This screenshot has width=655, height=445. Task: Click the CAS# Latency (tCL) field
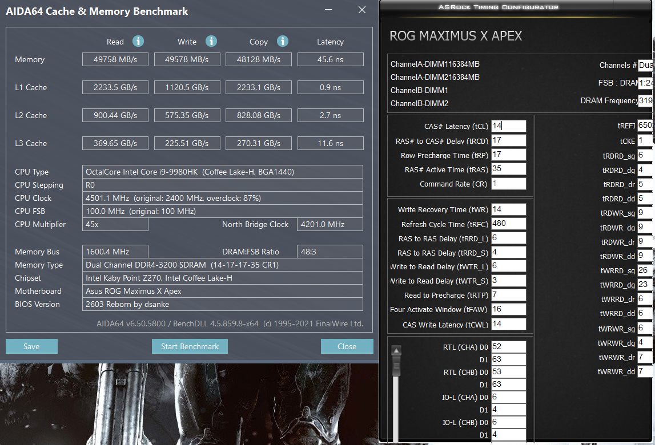508,126
